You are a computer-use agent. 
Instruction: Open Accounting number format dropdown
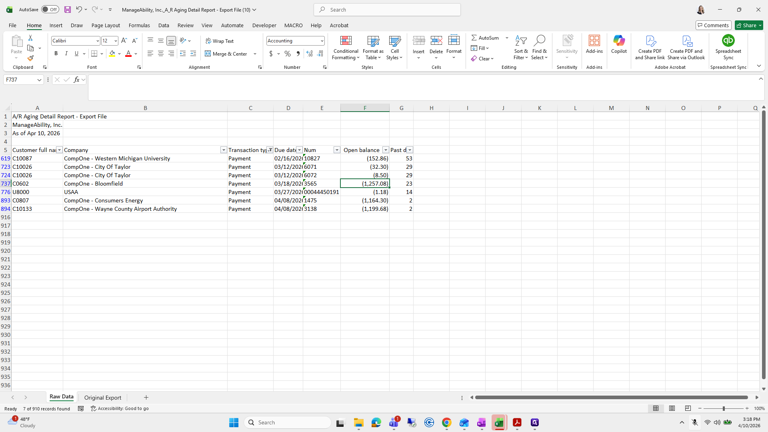[322, 41]
